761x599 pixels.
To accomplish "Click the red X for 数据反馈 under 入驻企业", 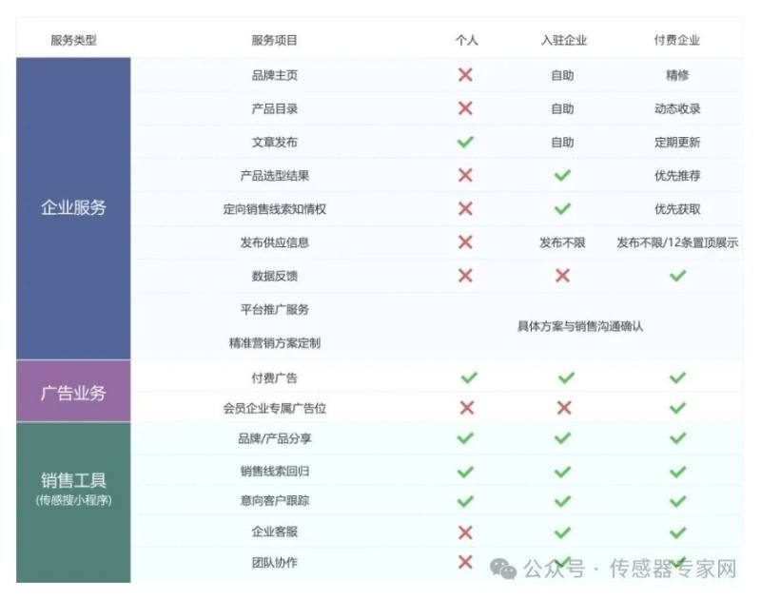I will (x=562, y=276).
